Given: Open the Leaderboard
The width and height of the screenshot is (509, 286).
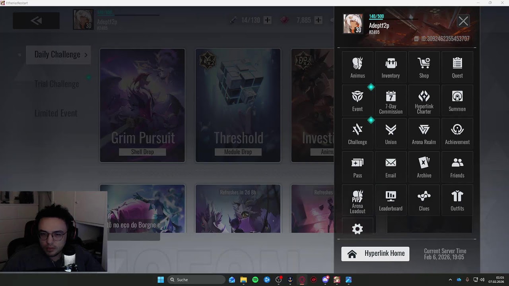Looking at the screenshot, I should pyautogui.click(x=390, y=200).
